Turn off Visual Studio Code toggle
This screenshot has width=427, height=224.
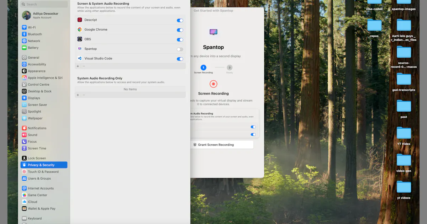pyautogui.click(x=180, y=59)
